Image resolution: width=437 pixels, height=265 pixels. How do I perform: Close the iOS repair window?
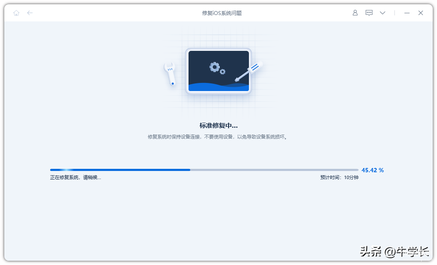pos(421,13)
